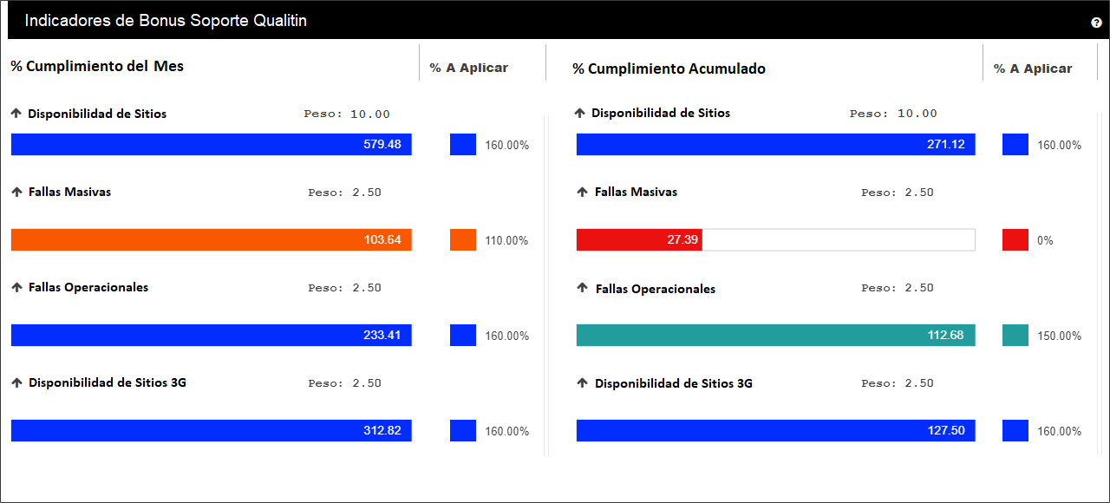
Task: Click the help question mark icon
Action: click(x=1096, y=23)
